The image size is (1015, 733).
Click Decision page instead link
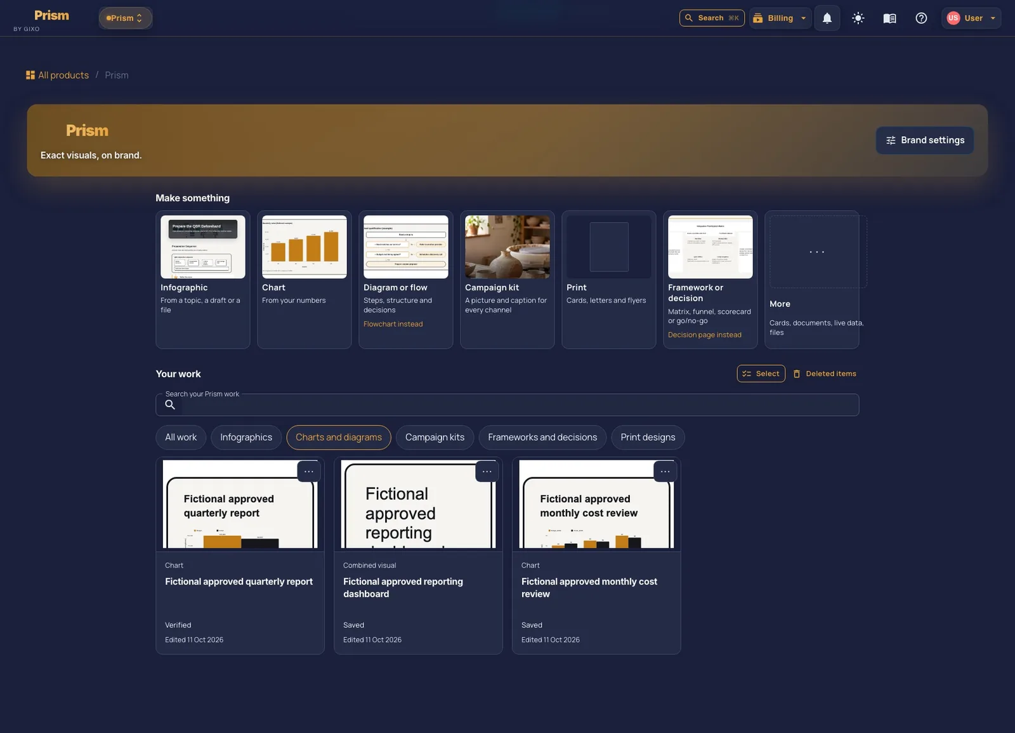[x=705, y=335]
